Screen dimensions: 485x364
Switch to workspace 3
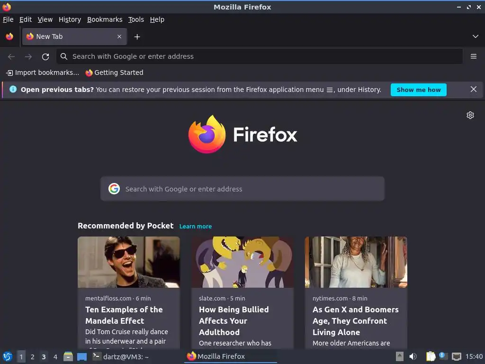coord(44,357)
